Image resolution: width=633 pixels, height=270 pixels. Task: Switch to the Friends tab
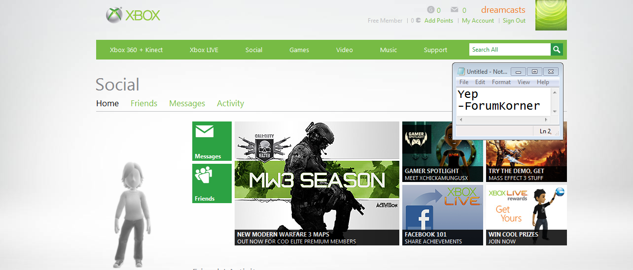[144, 103]
